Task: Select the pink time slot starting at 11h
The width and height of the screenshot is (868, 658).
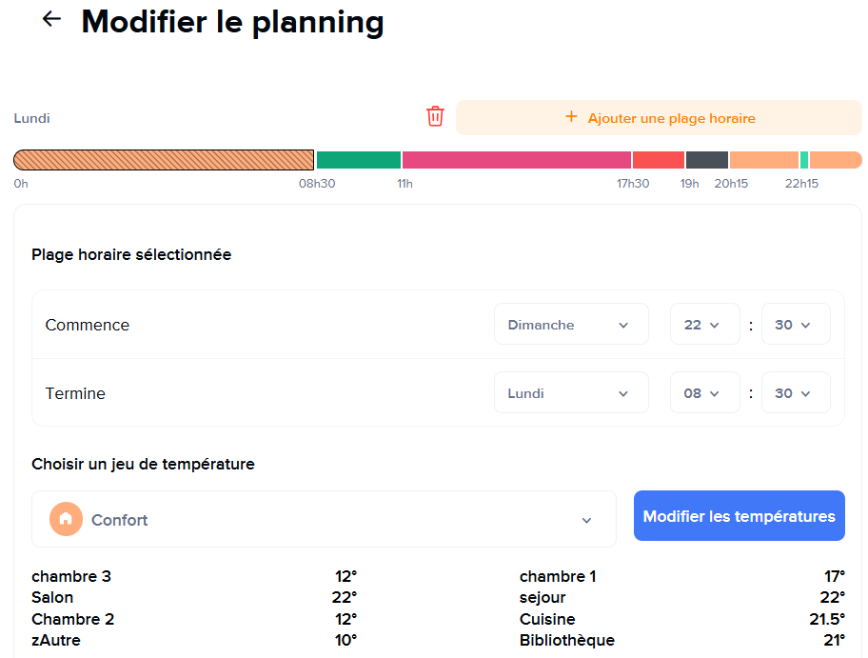Action: click(516, 160)
